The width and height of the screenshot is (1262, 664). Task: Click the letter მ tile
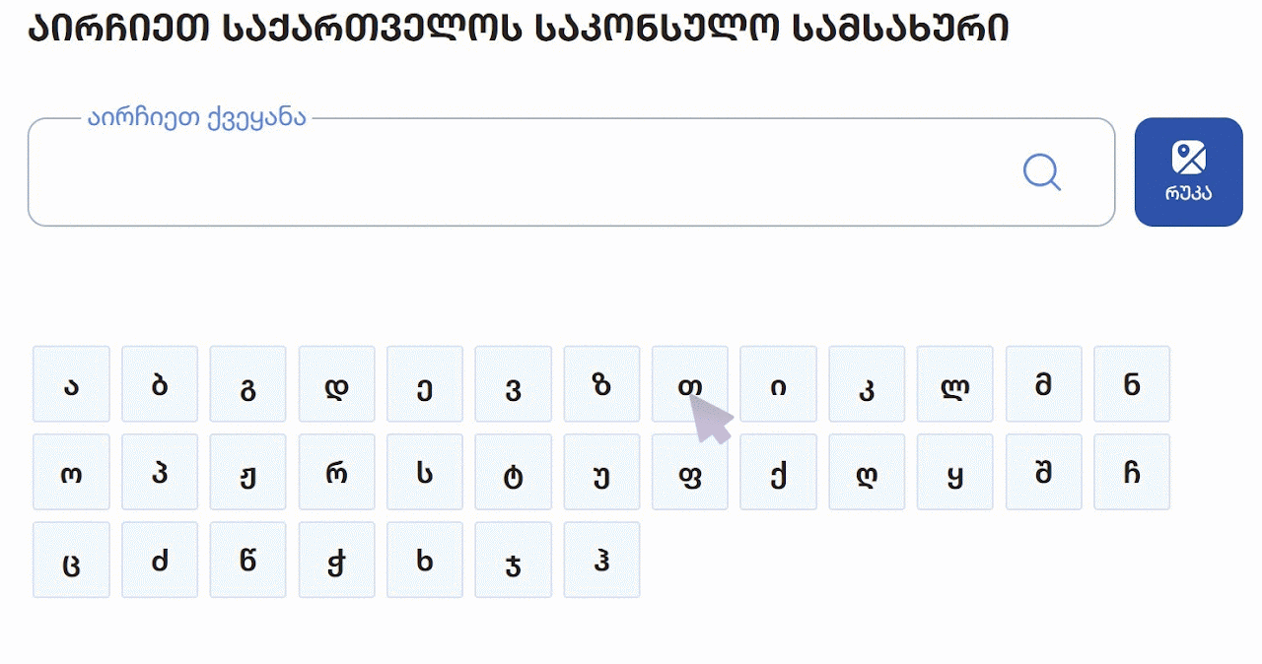(1044, 384)
